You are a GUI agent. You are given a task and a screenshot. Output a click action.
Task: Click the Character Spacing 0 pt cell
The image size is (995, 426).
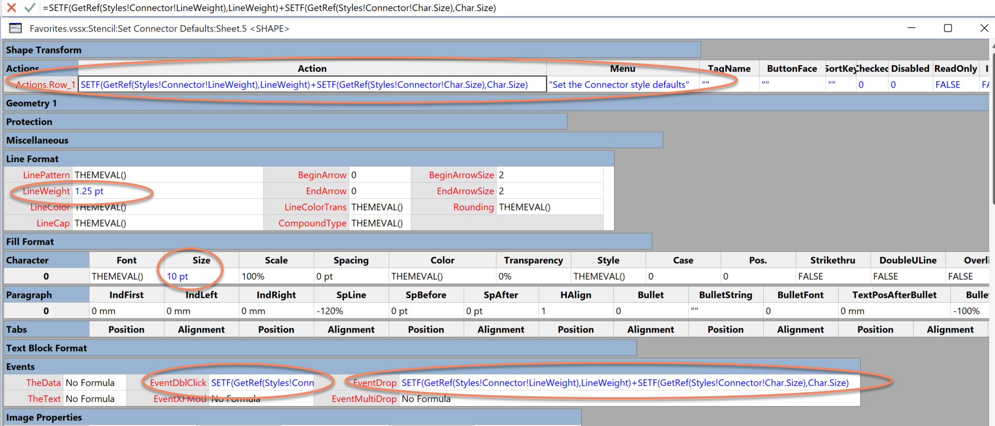pyautogui.click(x=351, y=276)
